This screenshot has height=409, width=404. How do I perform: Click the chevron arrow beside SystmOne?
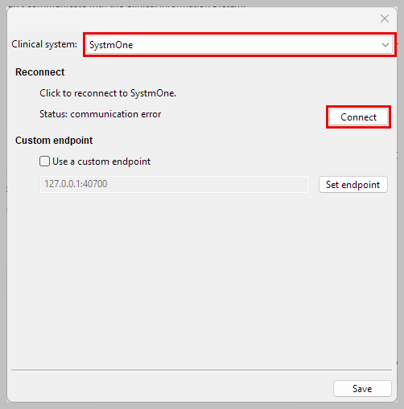pos(385,45)
